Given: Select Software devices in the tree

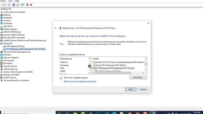Looking at the screenshot, I should [x=10, y=69].
